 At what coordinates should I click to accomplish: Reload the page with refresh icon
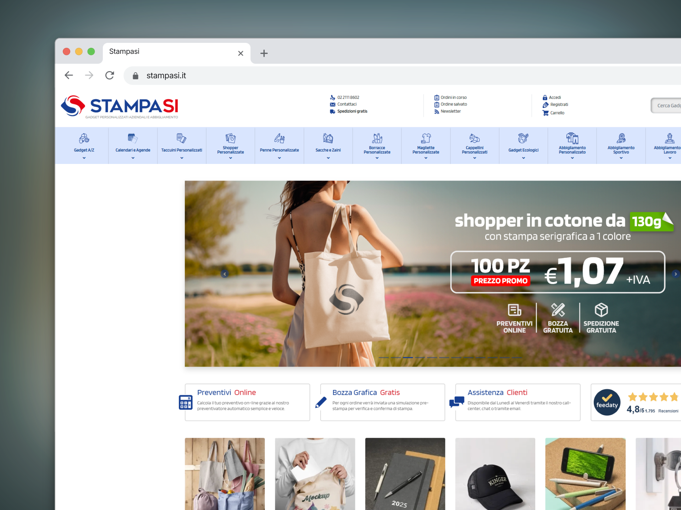point(110,75)
